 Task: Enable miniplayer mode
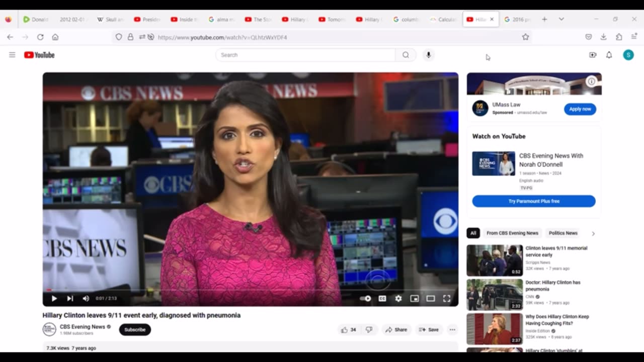415,298
